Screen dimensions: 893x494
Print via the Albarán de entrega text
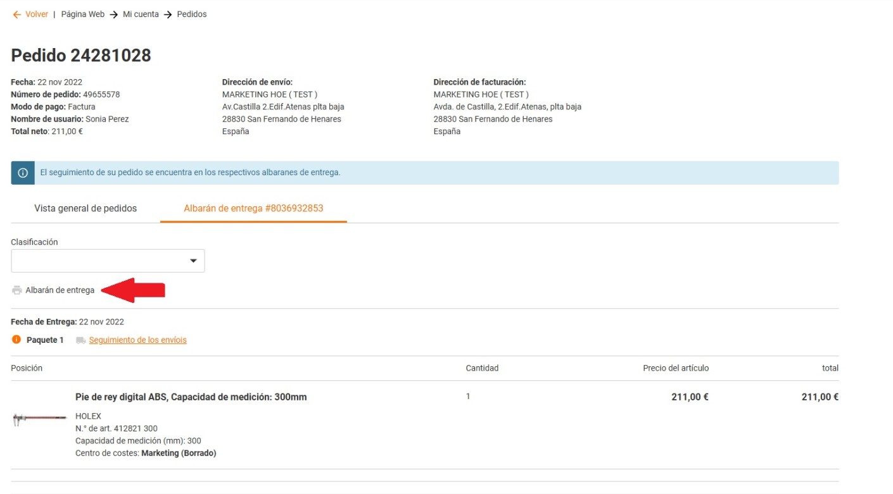[x=60, y=290]
